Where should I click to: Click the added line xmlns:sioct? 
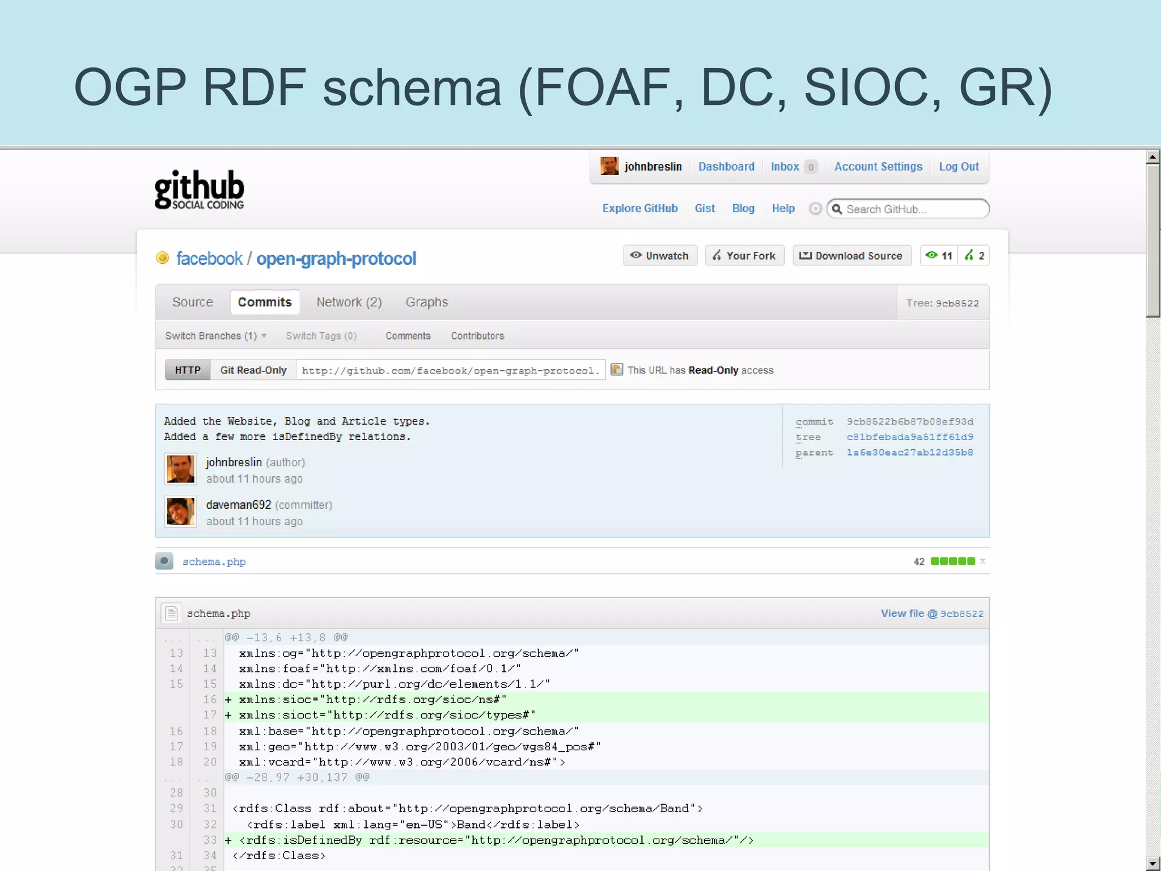point(607,715)
